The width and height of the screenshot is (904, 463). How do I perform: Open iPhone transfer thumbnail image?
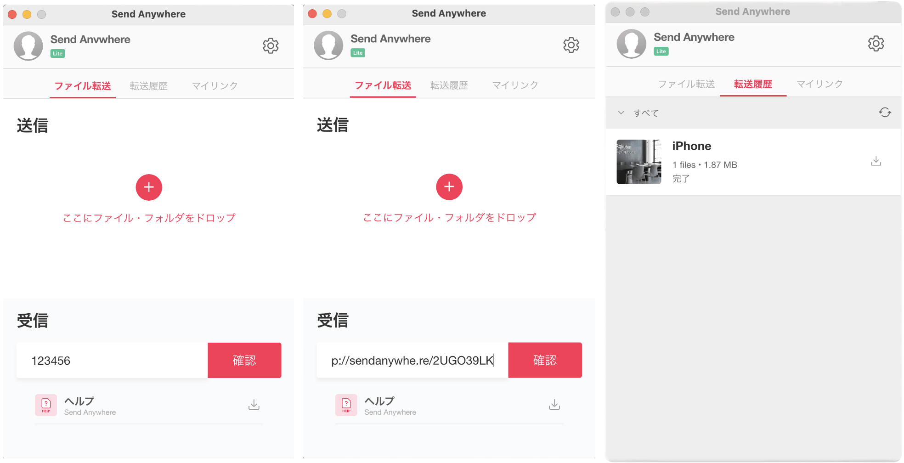point(639,162)
